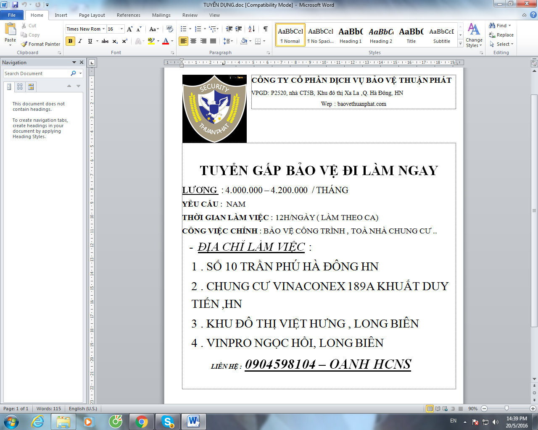Screen dimensions: 538x430
Task: Click the zoom slider handle
Action: (x=506, y=409)
